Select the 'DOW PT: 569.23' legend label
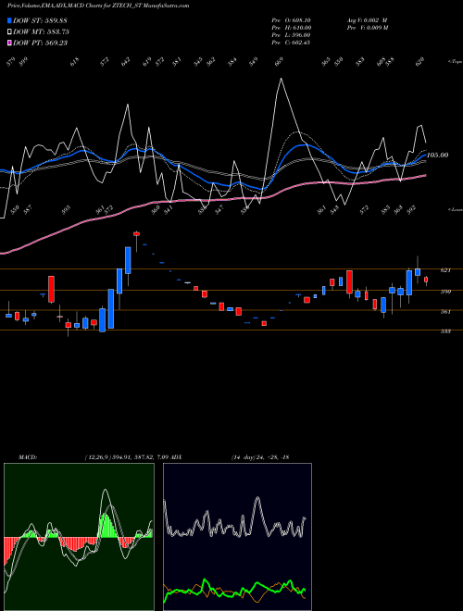Screen dimensions: 463x611 pos(41,43)
